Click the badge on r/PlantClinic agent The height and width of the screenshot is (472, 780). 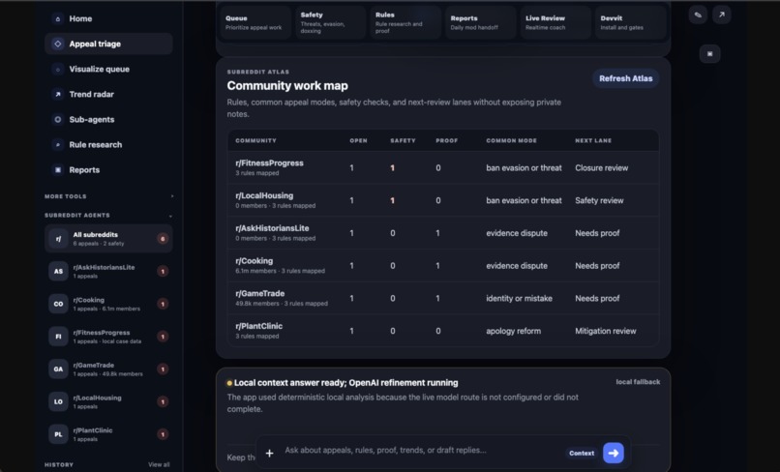[x=163, y=434]
